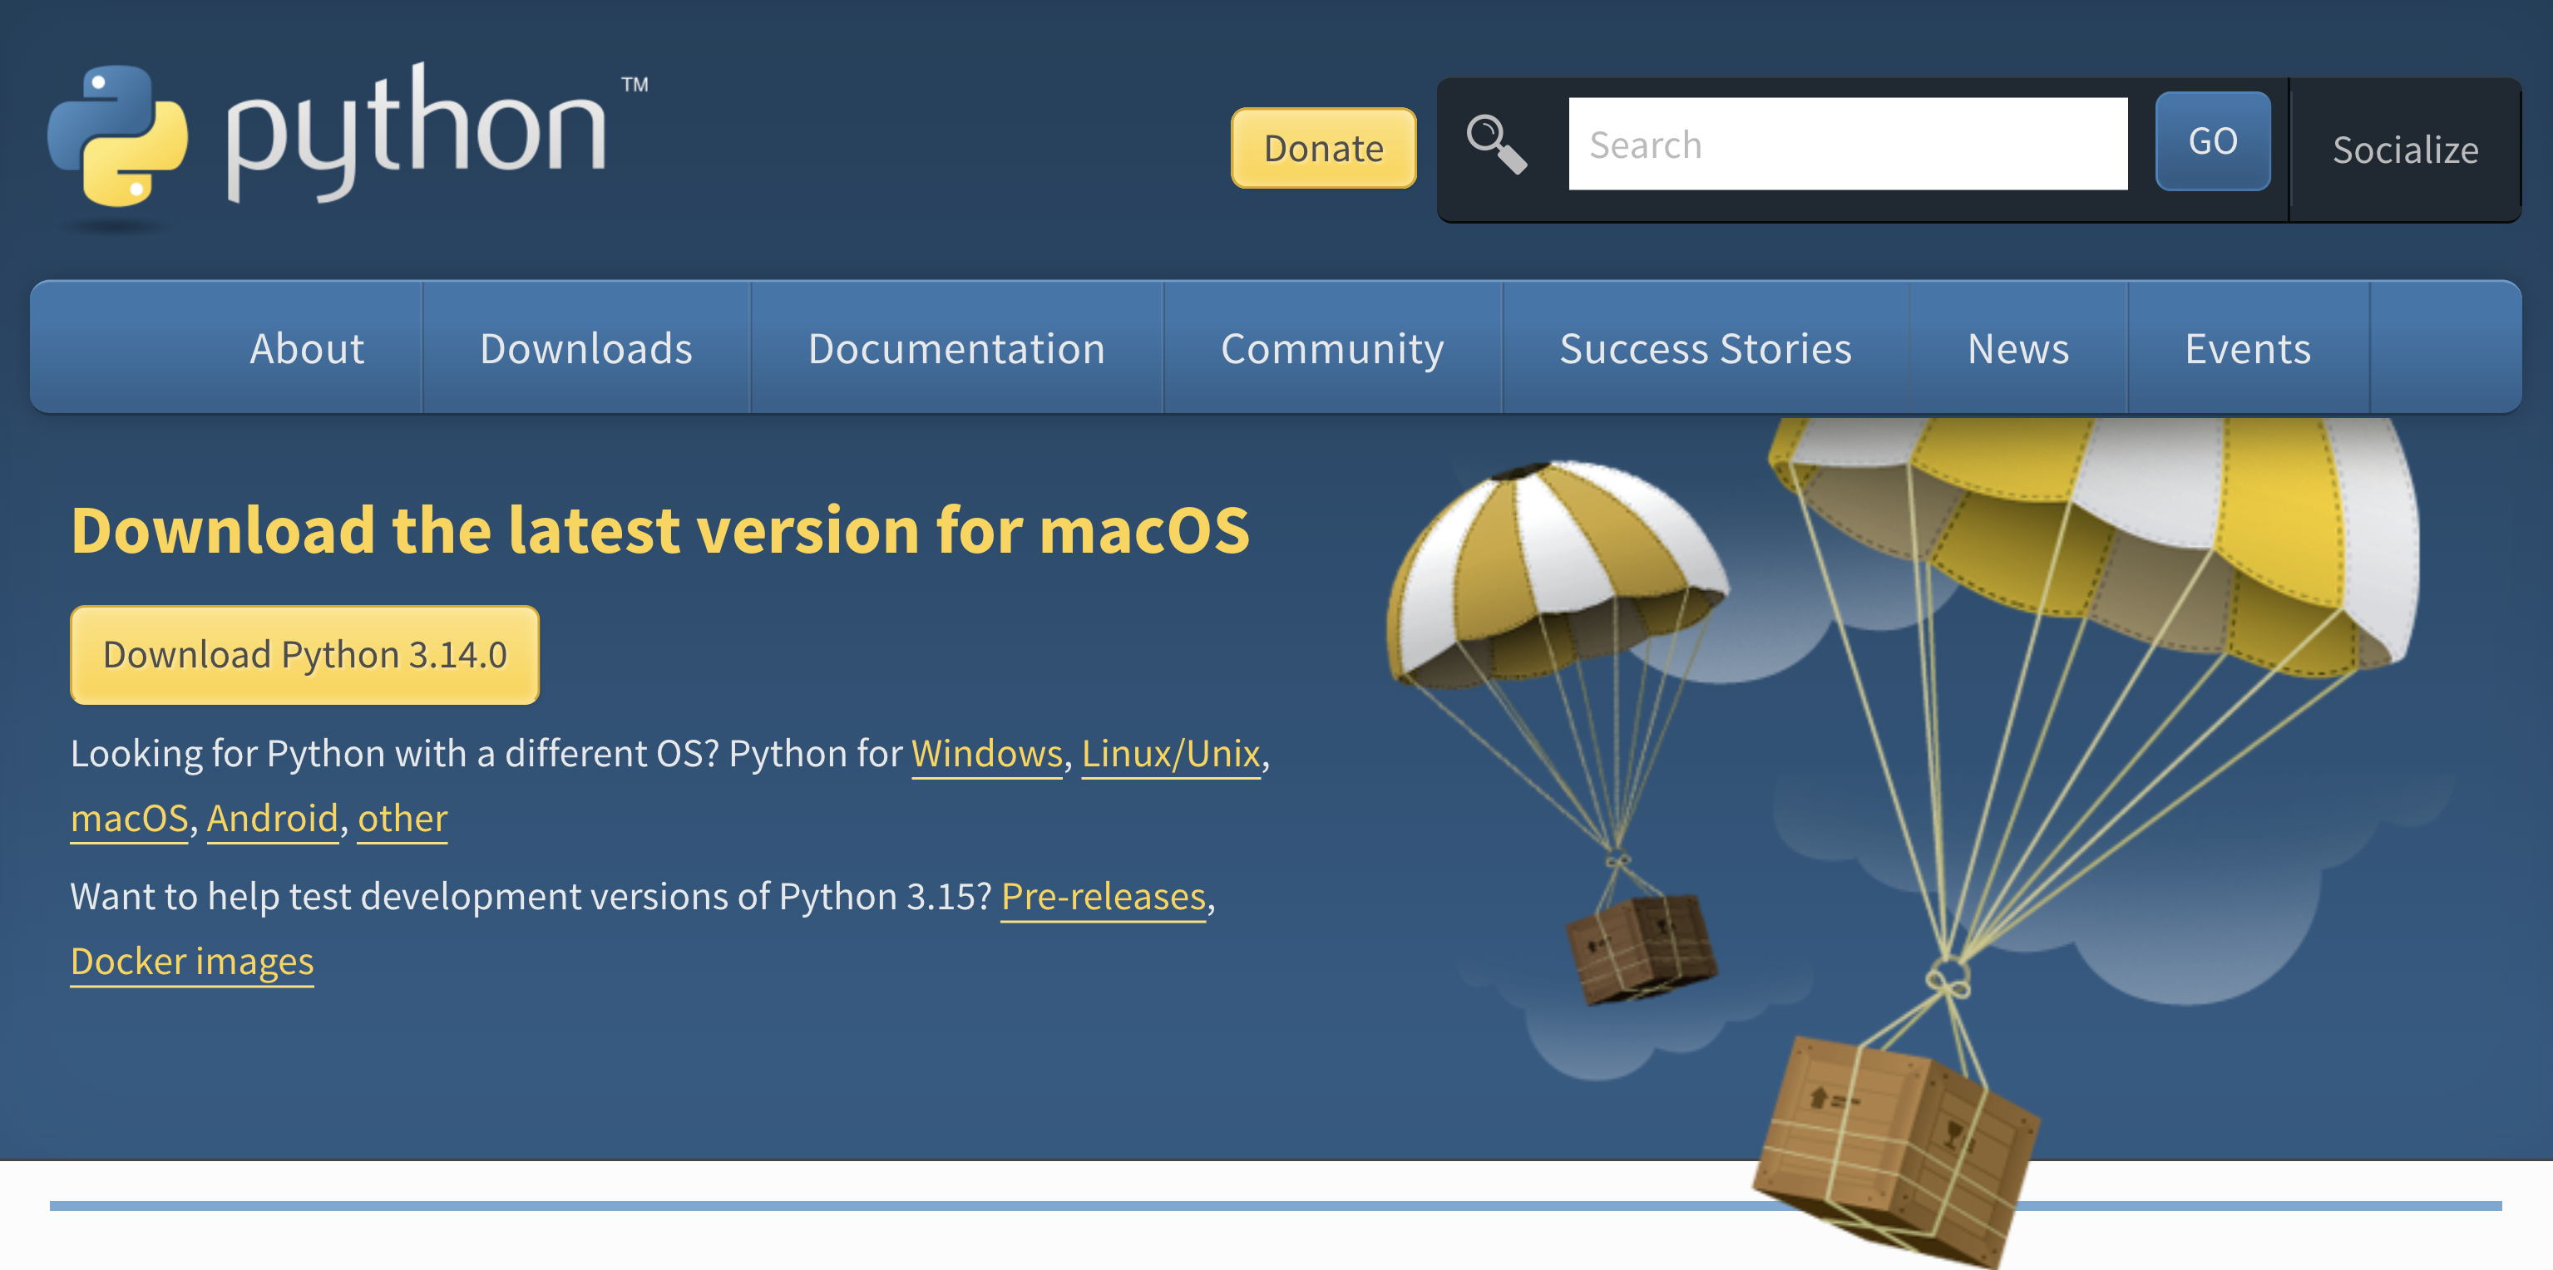Open the Documentation menu
The width and height of the screenshot is (2553, 1270).
click(x=956, y=349)
